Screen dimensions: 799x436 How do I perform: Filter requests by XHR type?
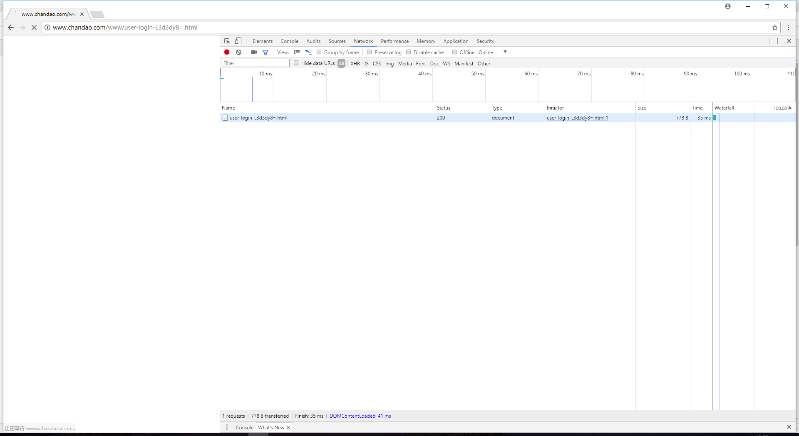coord(355,63)
